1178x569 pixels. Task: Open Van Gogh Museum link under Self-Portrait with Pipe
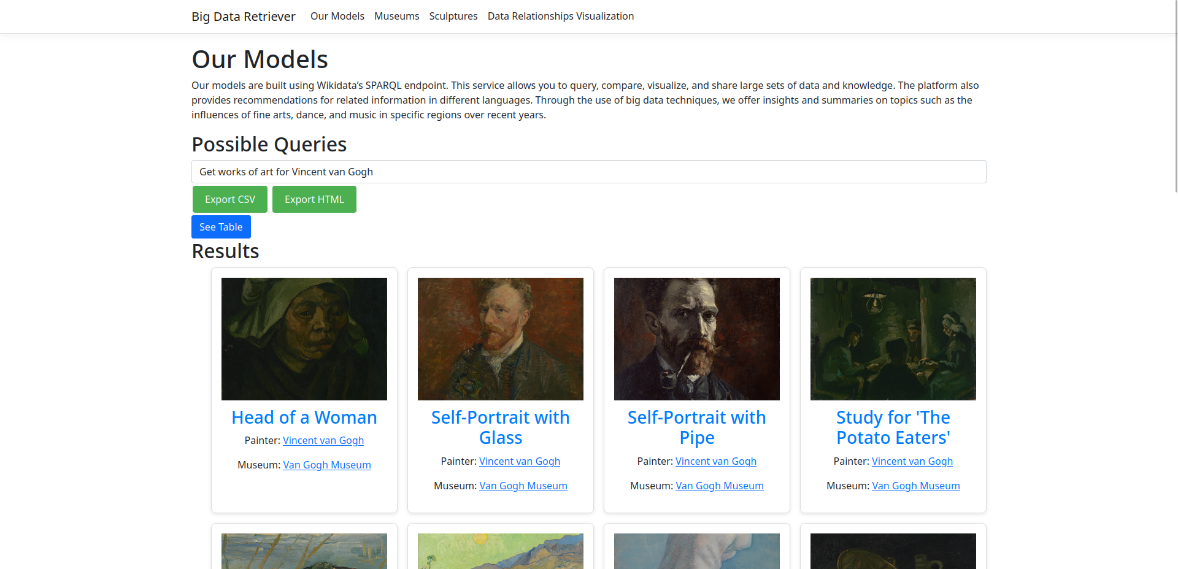(x=719, y=486)
